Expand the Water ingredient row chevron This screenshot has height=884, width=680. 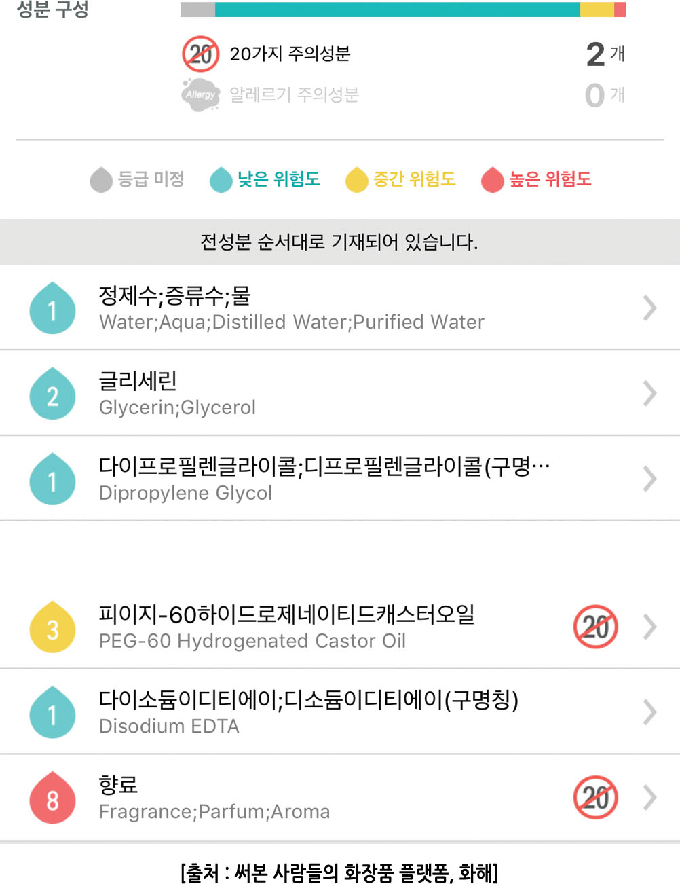click(x=649, y=308)
